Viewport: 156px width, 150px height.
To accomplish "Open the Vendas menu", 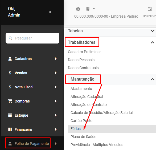I will (x=32, y=73).
